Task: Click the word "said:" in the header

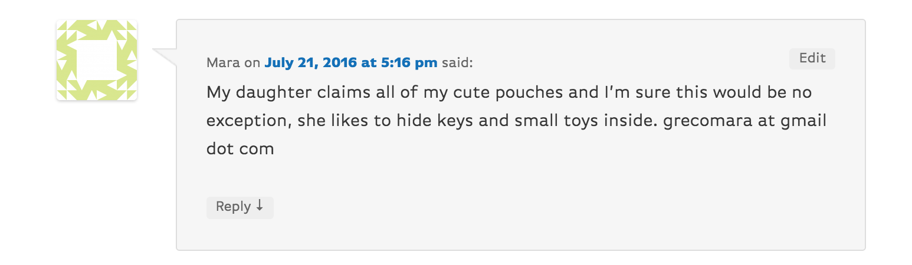Action: click(457, 63)
